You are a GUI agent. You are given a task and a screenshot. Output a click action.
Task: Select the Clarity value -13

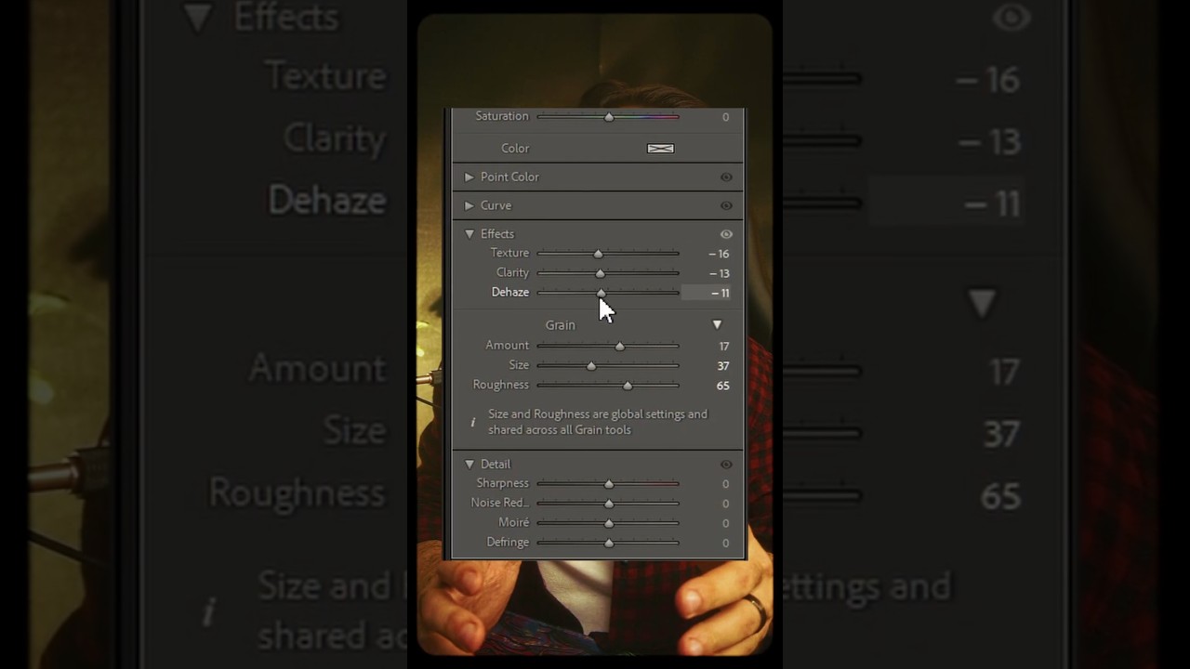[x=719, y=273]
